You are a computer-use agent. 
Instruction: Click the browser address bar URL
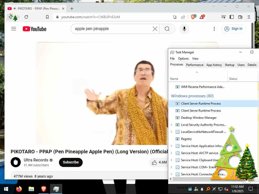point(91,17)
